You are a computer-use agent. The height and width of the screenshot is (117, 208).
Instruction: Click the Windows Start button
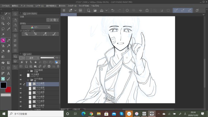[4, 114]
